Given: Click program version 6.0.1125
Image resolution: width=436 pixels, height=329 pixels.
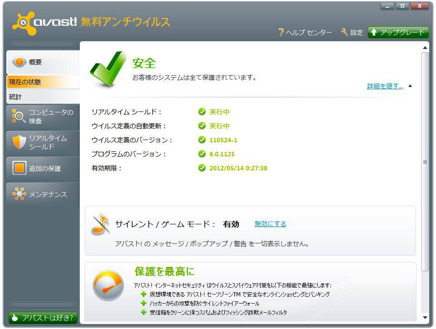Looking at the screenshot, I should (222, 154).
